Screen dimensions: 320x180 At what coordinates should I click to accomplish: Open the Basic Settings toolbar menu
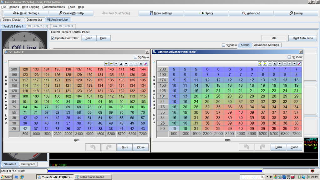pyautogui.click(x=26, y=13)
